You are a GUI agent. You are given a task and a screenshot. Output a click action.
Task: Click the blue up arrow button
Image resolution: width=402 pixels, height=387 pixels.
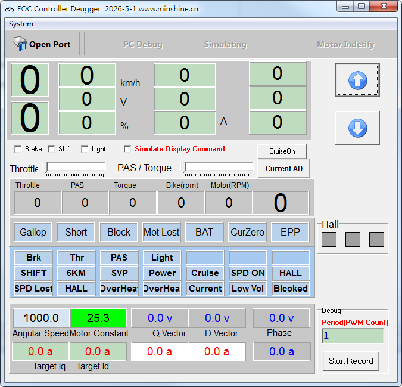(x=357, y=81)
